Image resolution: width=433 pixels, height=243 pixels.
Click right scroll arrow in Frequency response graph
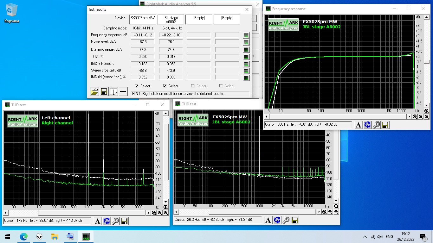pos(409,116)
